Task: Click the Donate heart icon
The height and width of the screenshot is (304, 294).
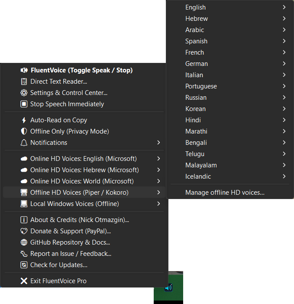Action: pos(24,231)
